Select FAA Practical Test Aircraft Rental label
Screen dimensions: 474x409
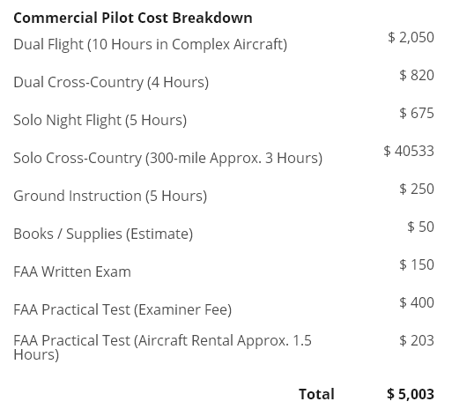(x=162, y=347)
